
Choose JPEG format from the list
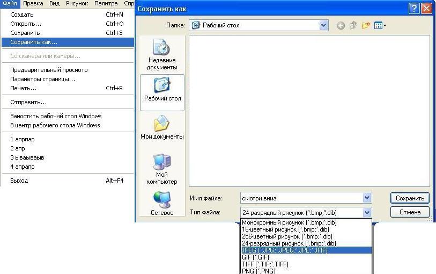(284, 250)
